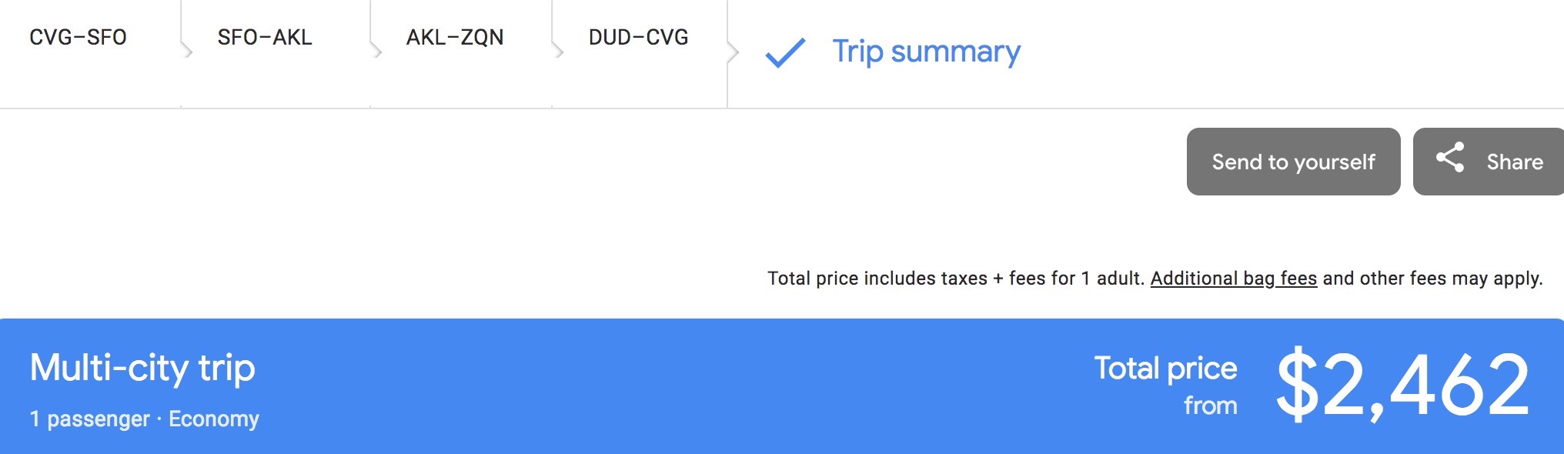Select the AKL–ZQN flight step
This screenshot has height=454, width=1564.
pyautogui.click(x=455, y=37)
